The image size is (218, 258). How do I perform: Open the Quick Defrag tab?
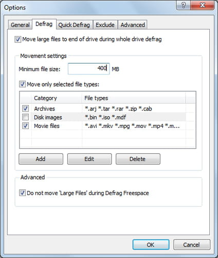pyautogui.click(x=74, y=25)
